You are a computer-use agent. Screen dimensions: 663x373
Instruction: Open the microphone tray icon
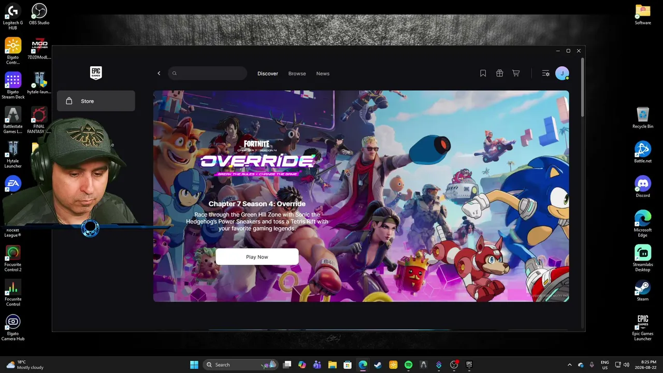click(592, 365)
